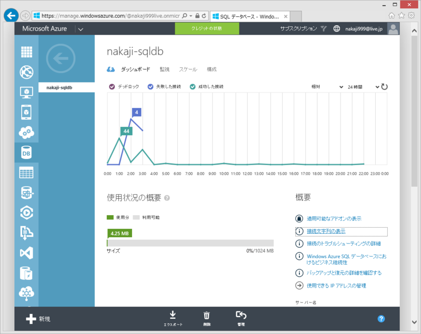
Task: Open the blue help question mark
Action: 381,319
